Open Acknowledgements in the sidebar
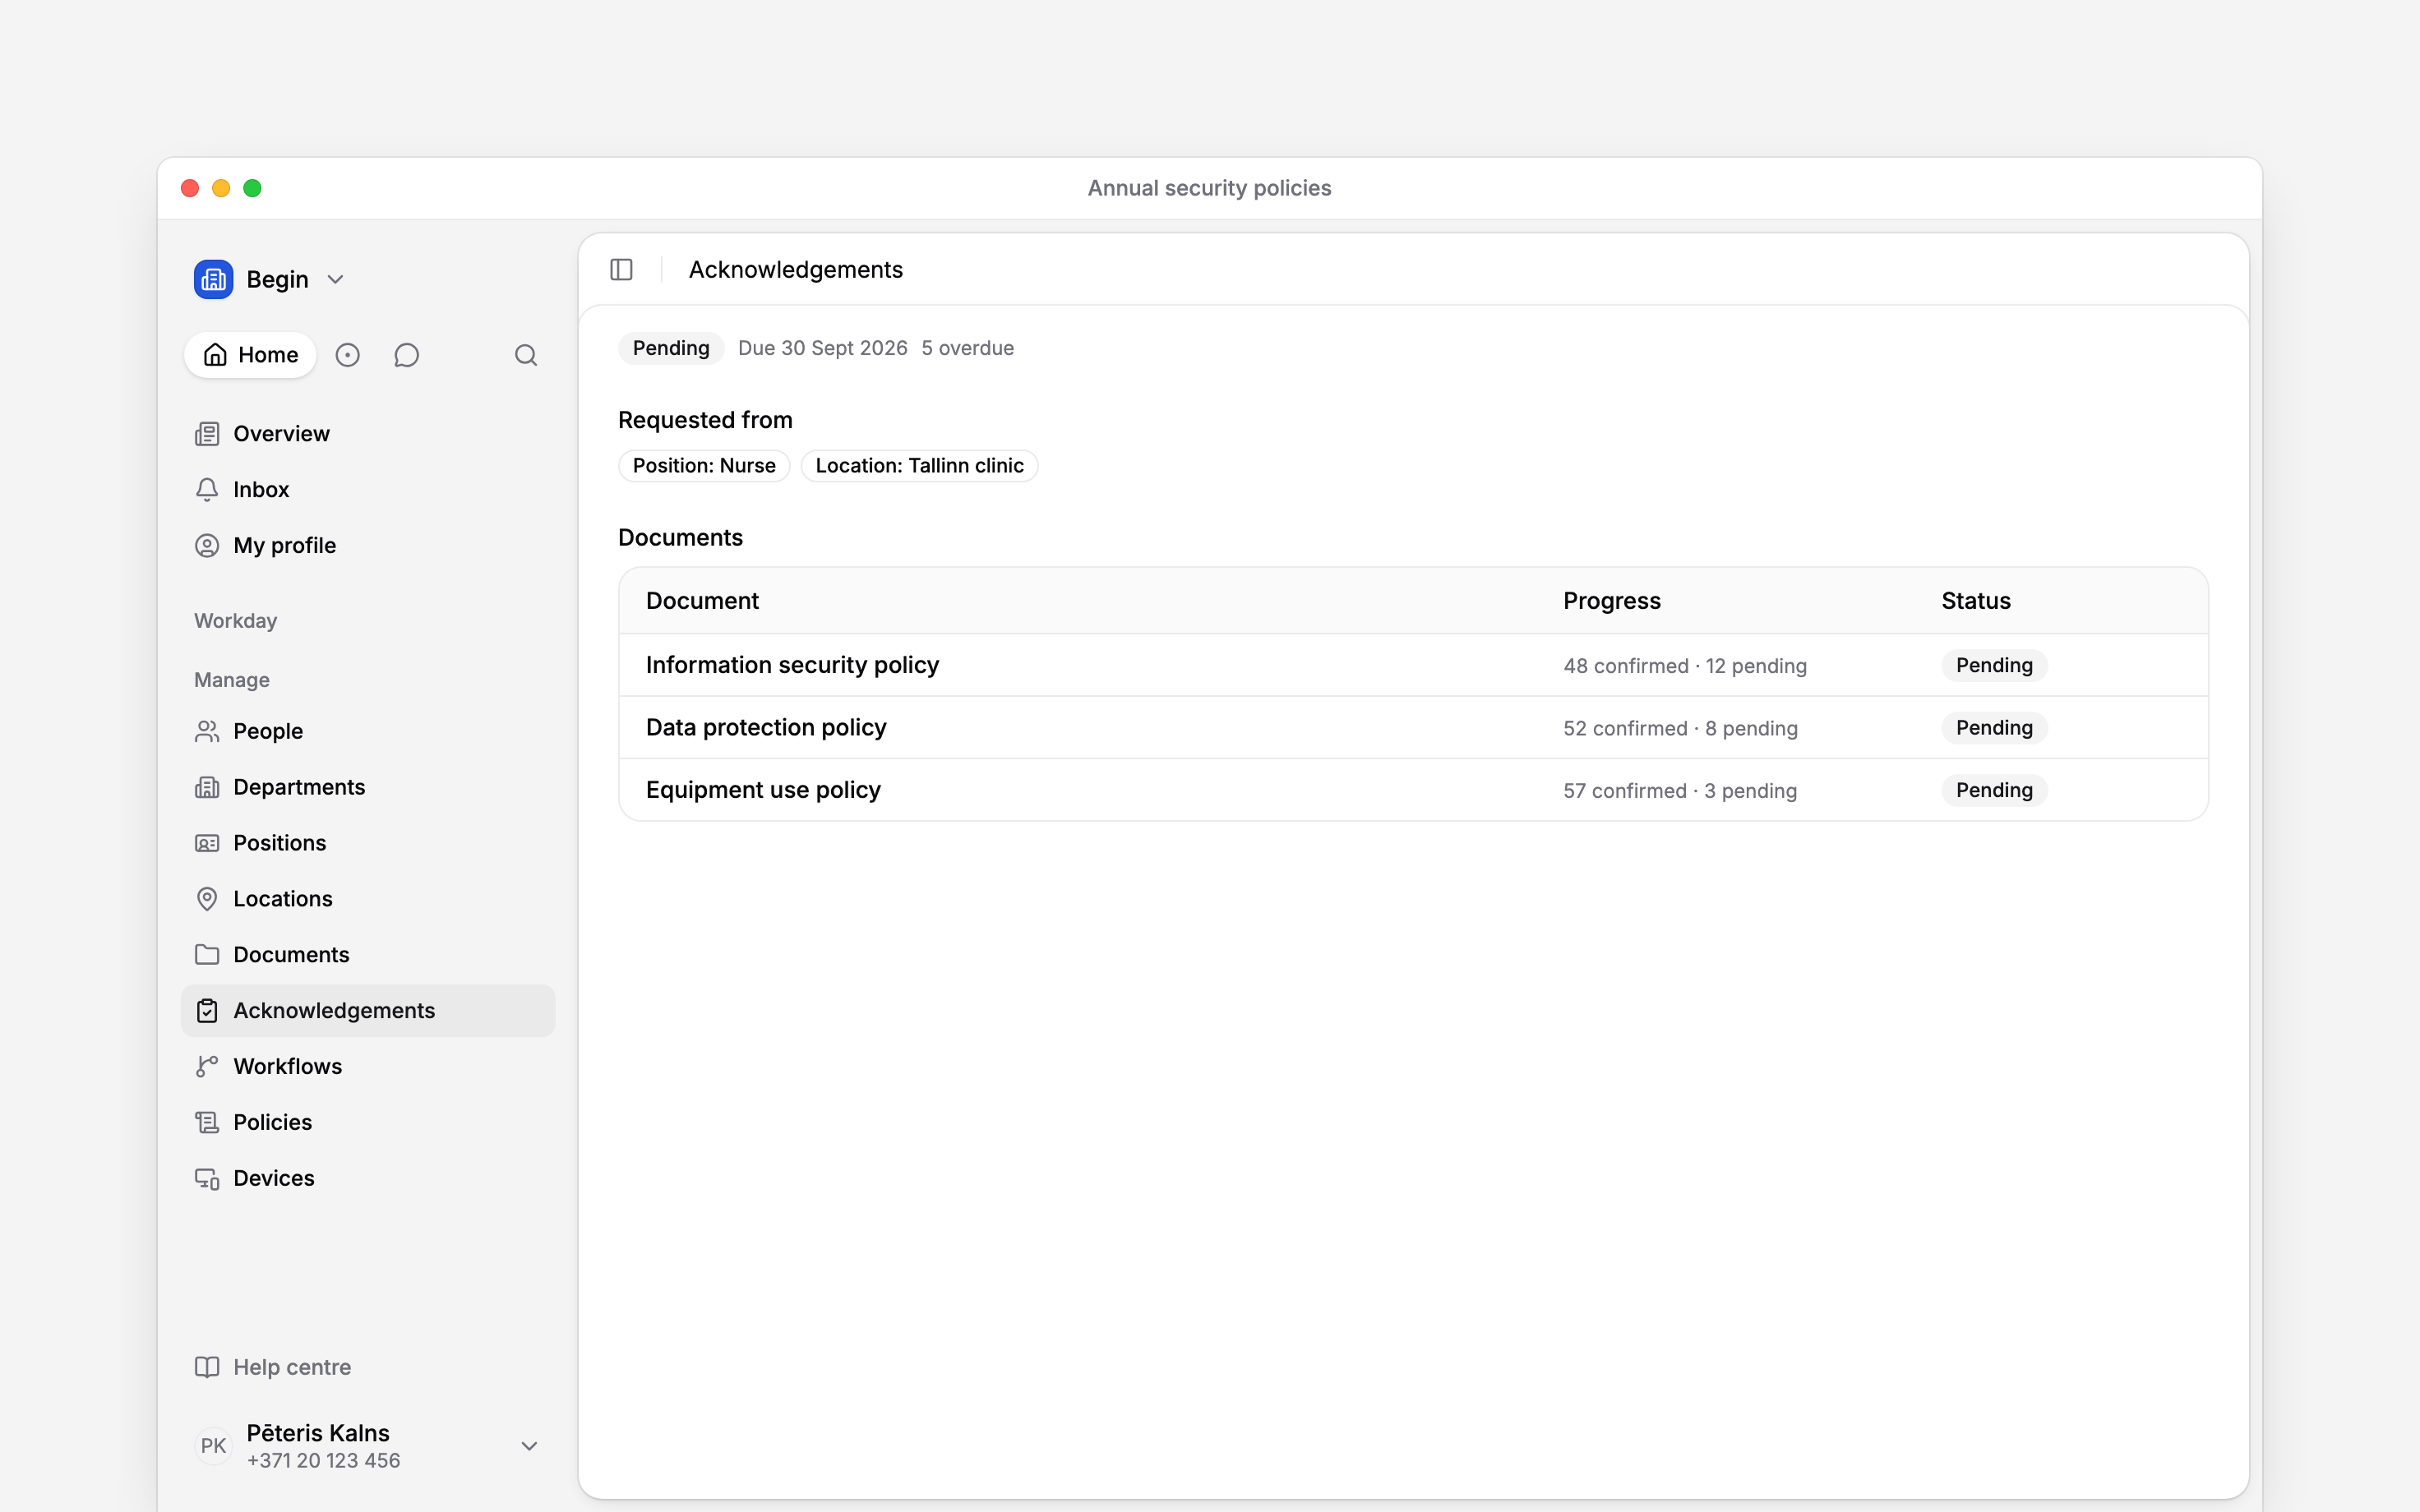Viewport: 2420px width, 1512px height. 368,1011
